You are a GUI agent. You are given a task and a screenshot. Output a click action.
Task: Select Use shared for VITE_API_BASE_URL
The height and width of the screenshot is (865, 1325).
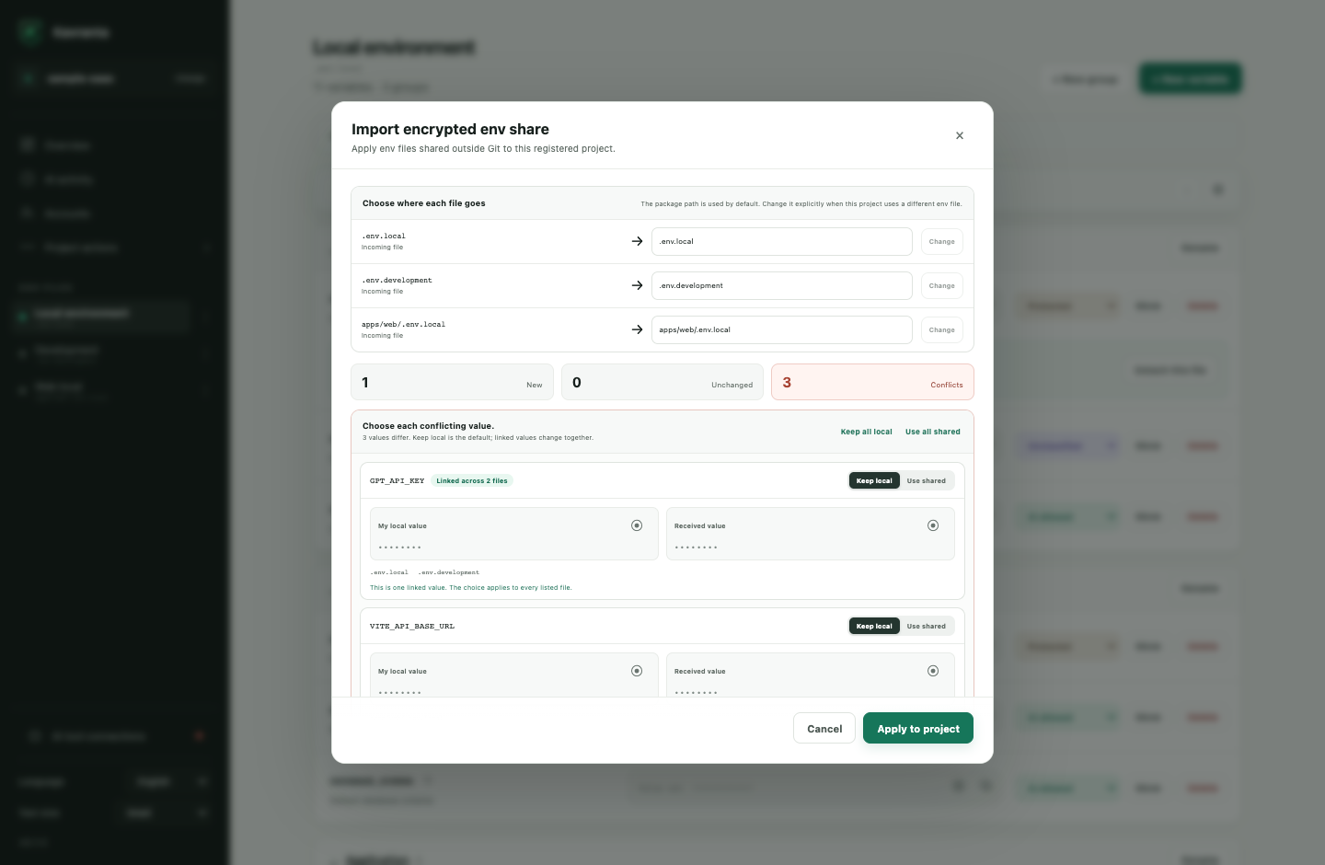926,626
